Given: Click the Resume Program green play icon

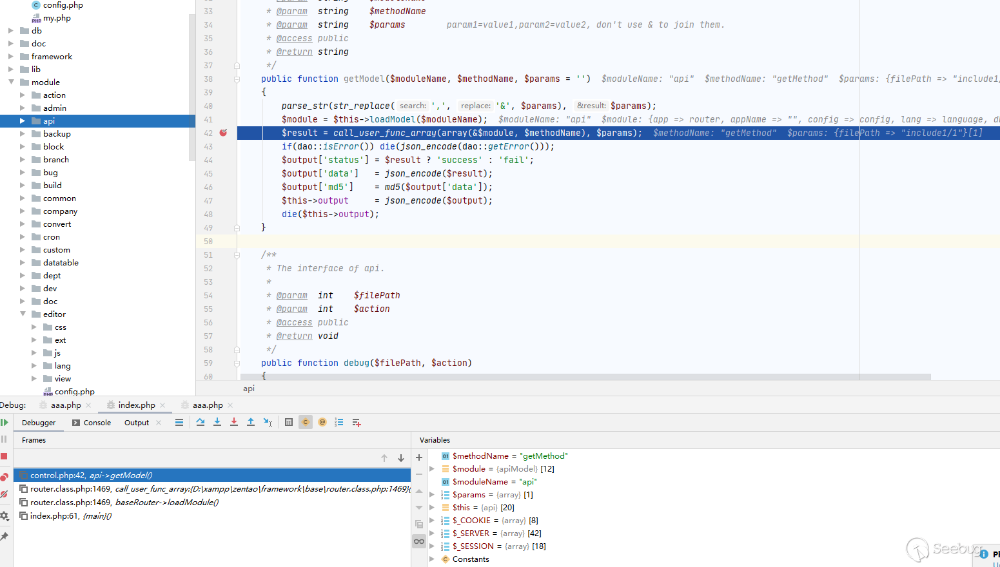Looking at the screenshot, I should (5, 423).
